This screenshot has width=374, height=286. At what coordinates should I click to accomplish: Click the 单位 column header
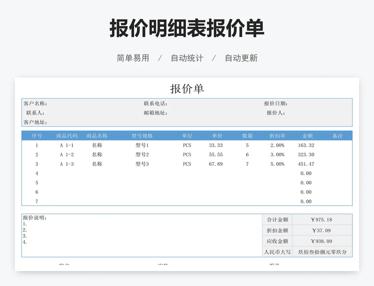point(187,136)
